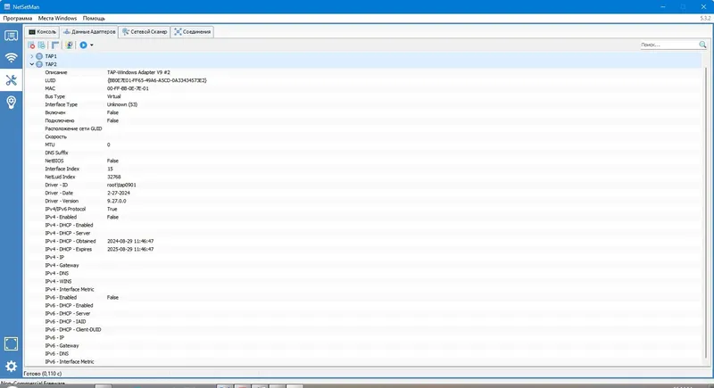This screenshot has height=388, width=714.
Task: Select the Включен row
Action: pyautogui.click(x=364, y=112)
